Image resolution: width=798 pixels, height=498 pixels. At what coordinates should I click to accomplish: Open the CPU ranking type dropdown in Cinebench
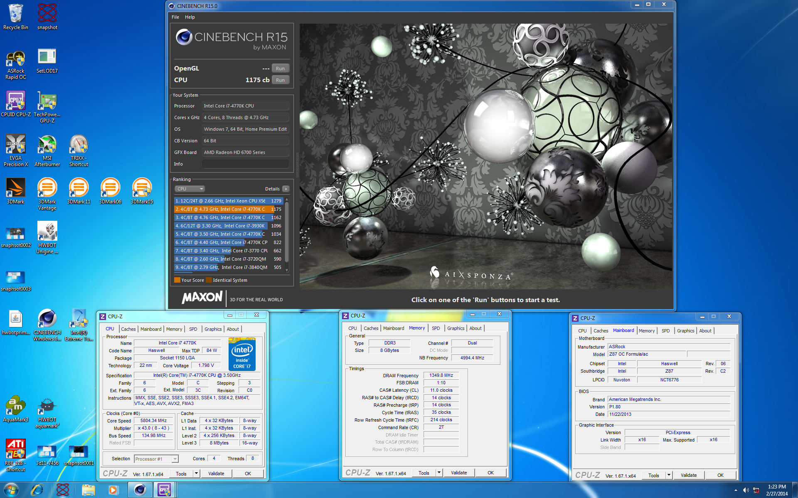[x=190, y=189]
